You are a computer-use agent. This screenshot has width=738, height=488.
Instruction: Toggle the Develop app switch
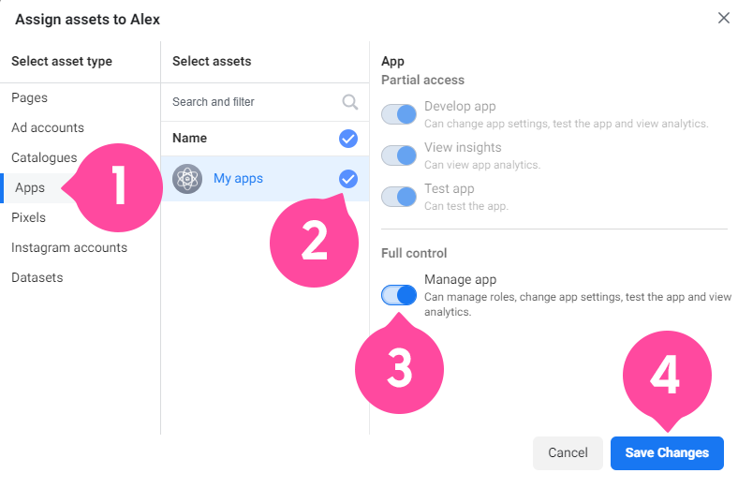(x=399, y=114)
